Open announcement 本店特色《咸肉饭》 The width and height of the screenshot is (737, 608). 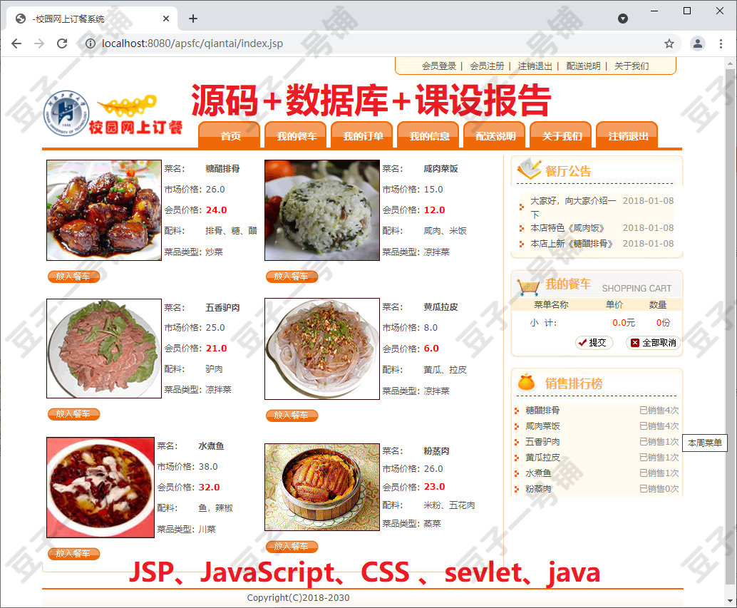[x=567, y=228]
